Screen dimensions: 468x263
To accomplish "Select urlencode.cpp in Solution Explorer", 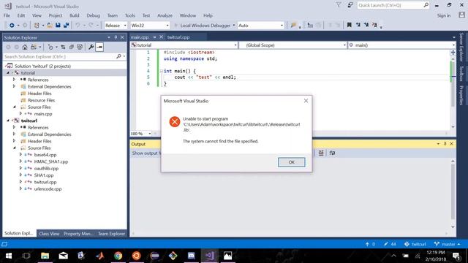I will pos(48,189).
